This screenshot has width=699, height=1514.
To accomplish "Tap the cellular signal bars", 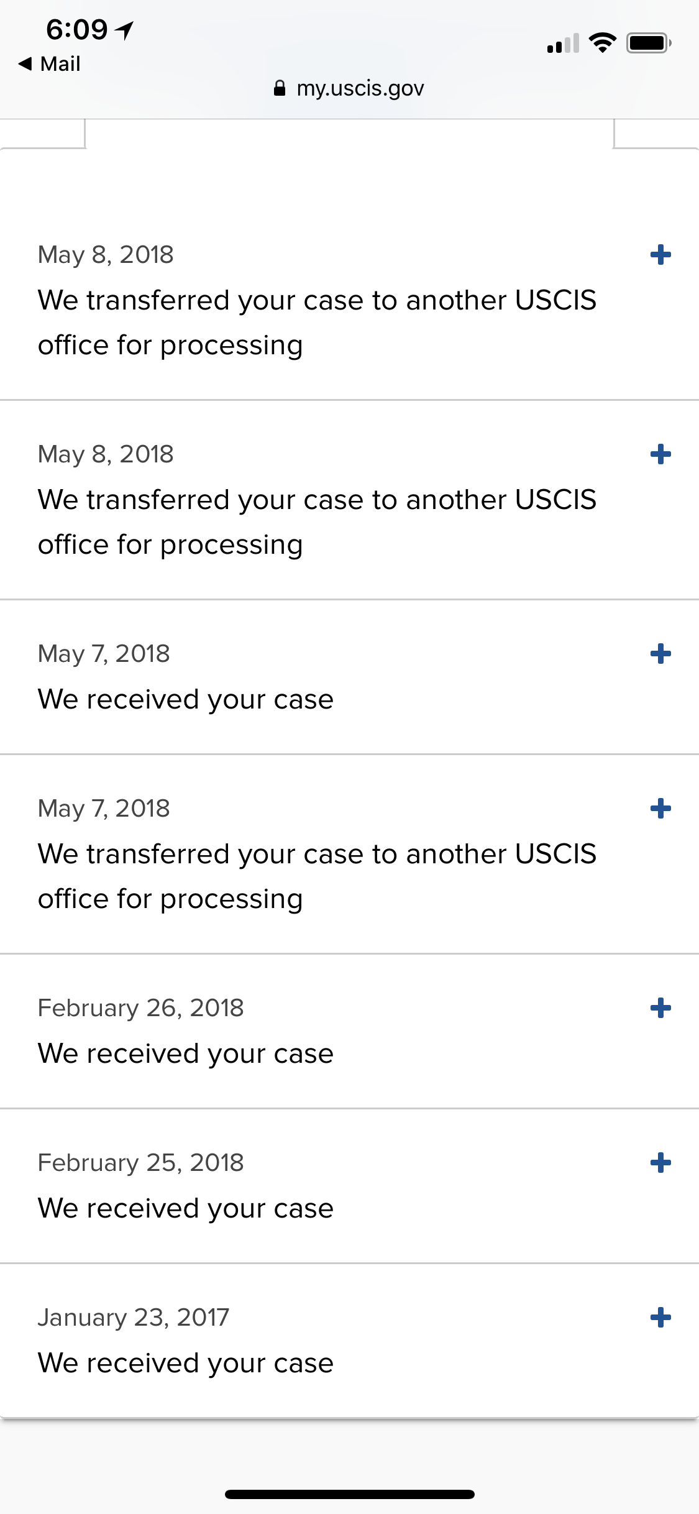I will (563, 43).
